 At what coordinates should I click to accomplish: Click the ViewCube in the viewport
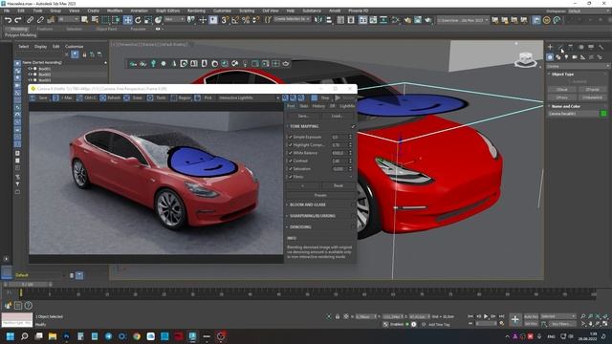526,59
